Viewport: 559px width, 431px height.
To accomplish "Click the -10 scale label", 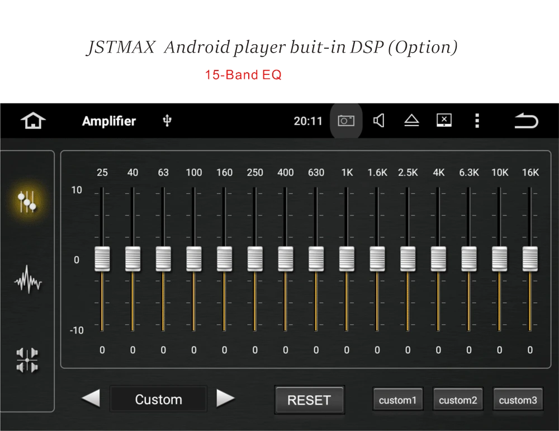I will pyautogui.click(x=77, y=330).
